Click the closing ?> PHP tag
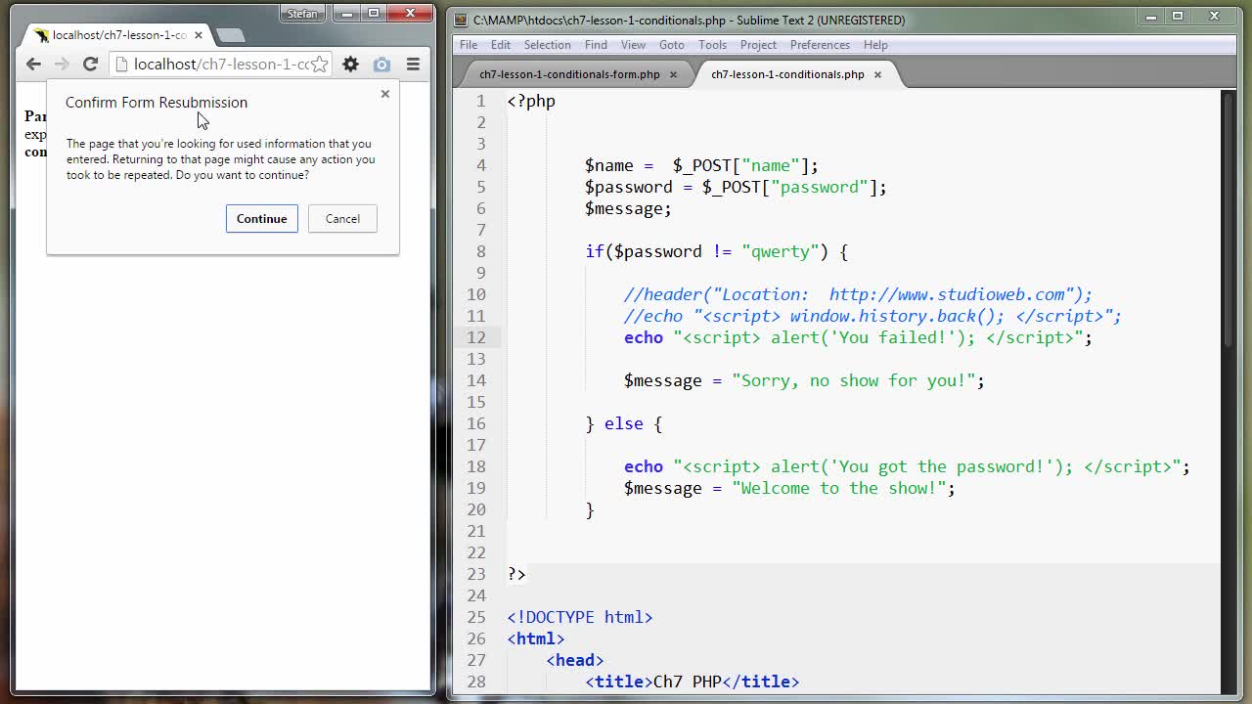This screenshot has width=1252, height=704. pyautogui.click(x=516, y=574)
